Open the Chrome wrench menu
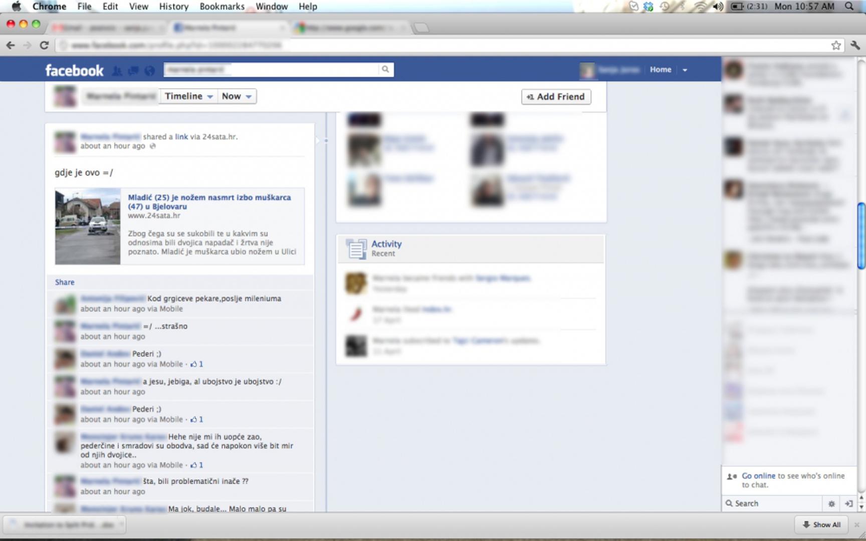 click(855, 46)
